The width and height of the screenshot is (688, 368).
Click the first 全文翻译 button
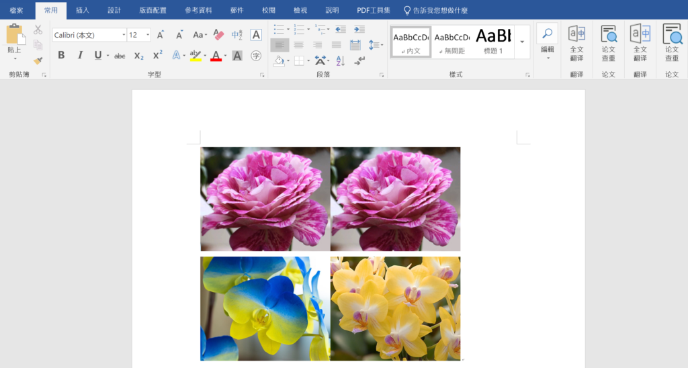[x=576, y=44]
